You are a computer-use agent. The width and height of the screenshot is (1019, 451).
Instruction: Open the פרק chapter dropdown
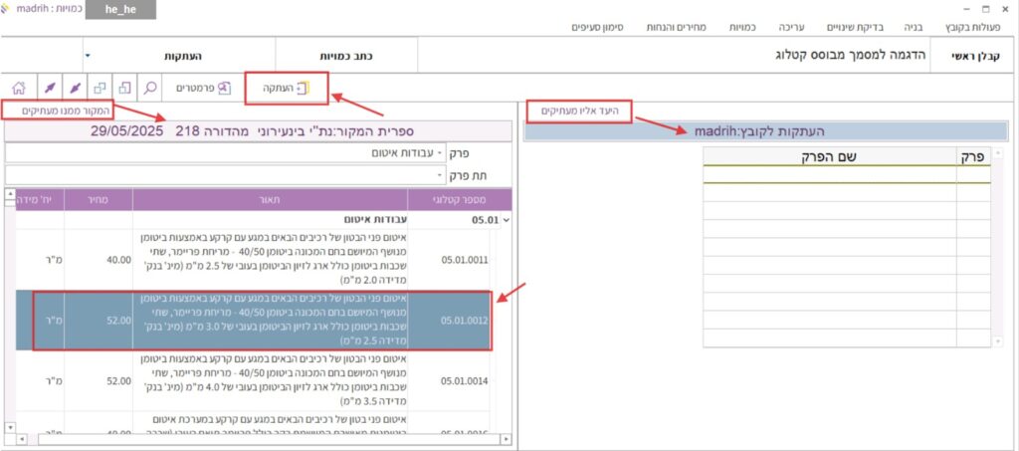click(x=441, y=153)
